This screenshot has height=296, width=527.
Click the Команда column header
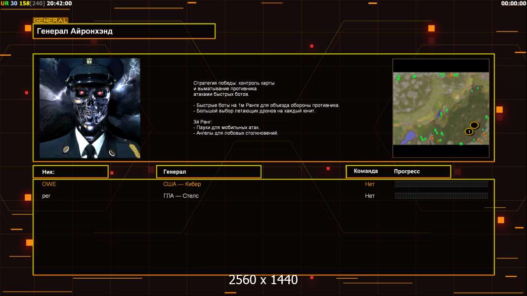click(366, 171)
